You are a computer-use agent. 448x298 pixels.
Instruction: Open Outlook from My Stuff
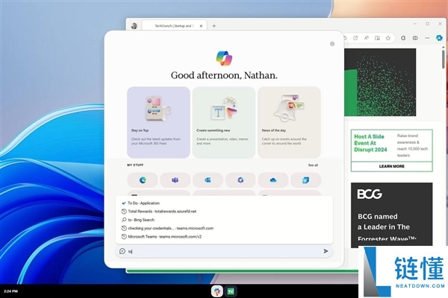pyautogui.click(x=208, y=180)
